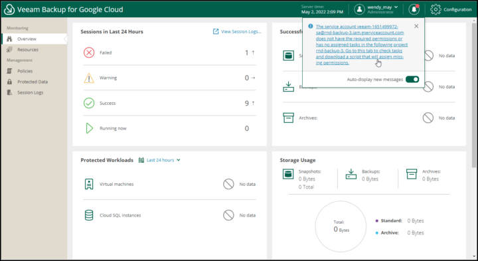Open the notifications bell icon
Viewport: 478px width, 261px height.
[414, 9]
